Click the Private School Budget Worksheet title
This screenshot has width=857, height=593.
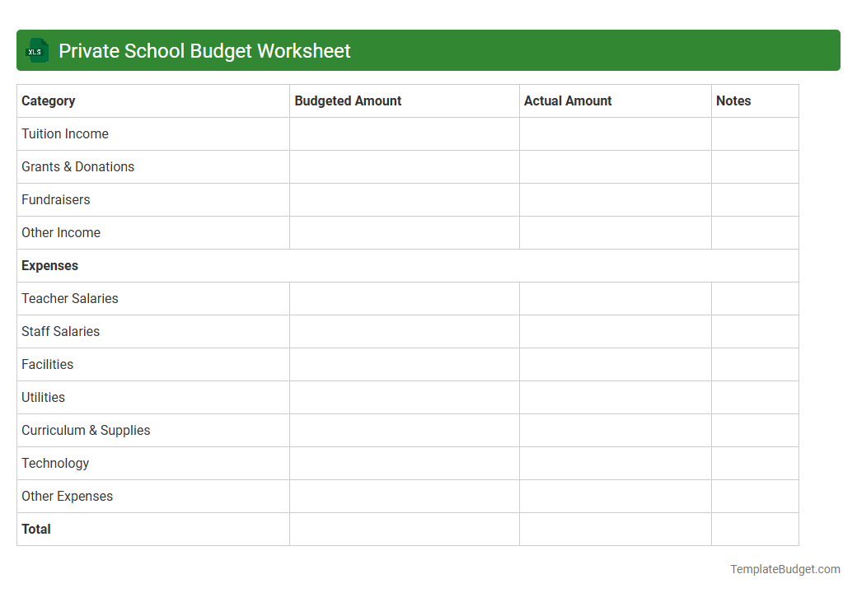[204, 50]
